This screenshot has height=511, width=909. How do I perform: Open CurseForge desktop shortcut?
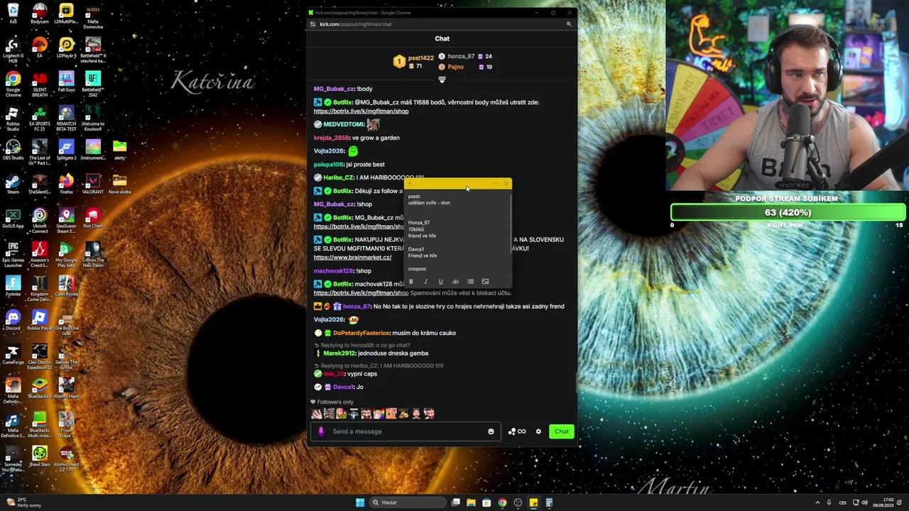click(13, 354)
